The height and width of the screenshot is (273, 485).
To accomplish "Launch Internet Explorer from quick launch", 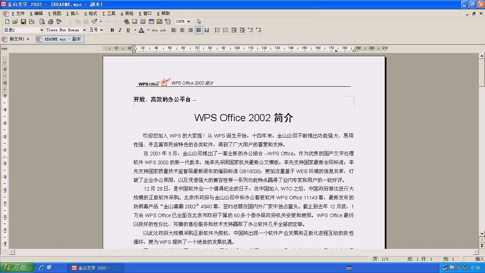I will click(x=42, y=268).
